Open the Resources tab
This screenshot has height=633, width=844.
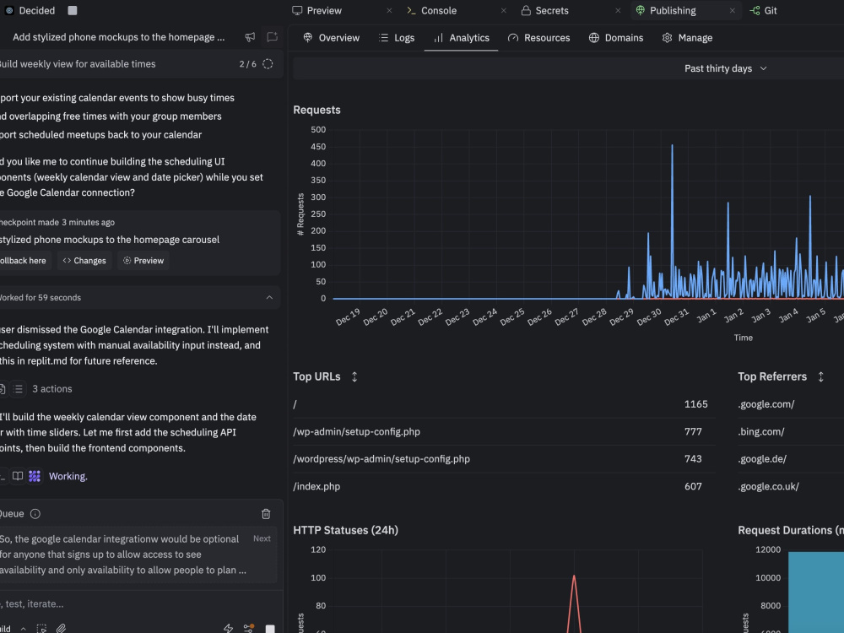(x=538, y=38)
